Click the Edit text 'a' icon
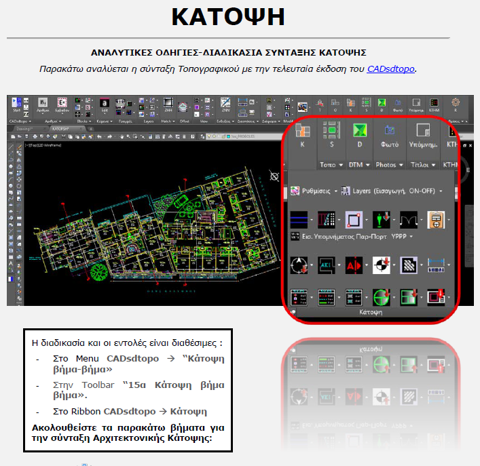 105,103
